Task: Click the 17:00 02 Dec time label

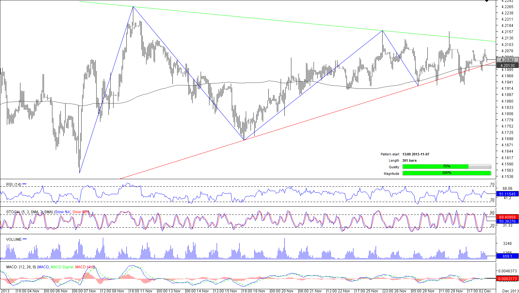Action: point(480,291)
